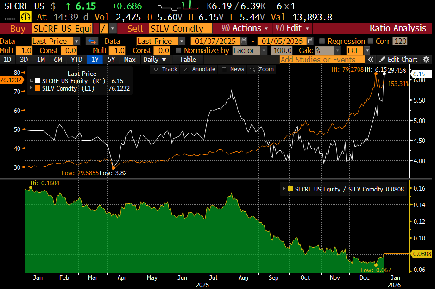Click Ratio Analysis title
435x289 pixels.
point(397,28)
